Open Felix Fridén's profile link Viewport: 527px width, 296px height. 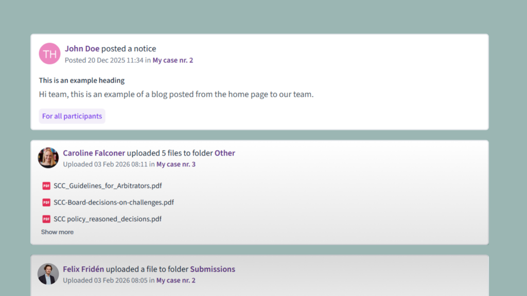tap(83, 269)
